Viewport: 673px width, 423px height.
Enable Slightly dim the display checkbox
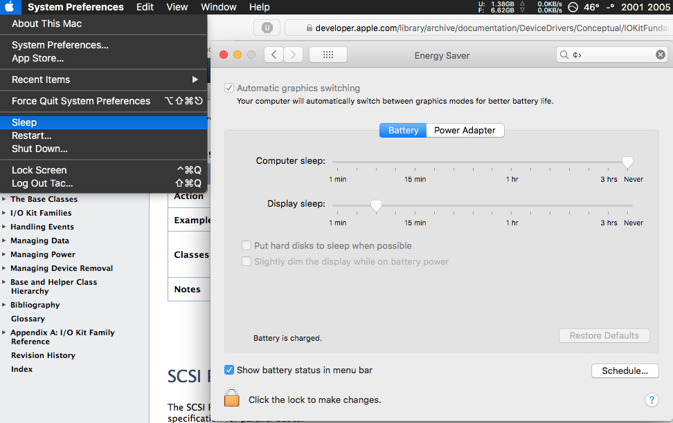(246, 261)
